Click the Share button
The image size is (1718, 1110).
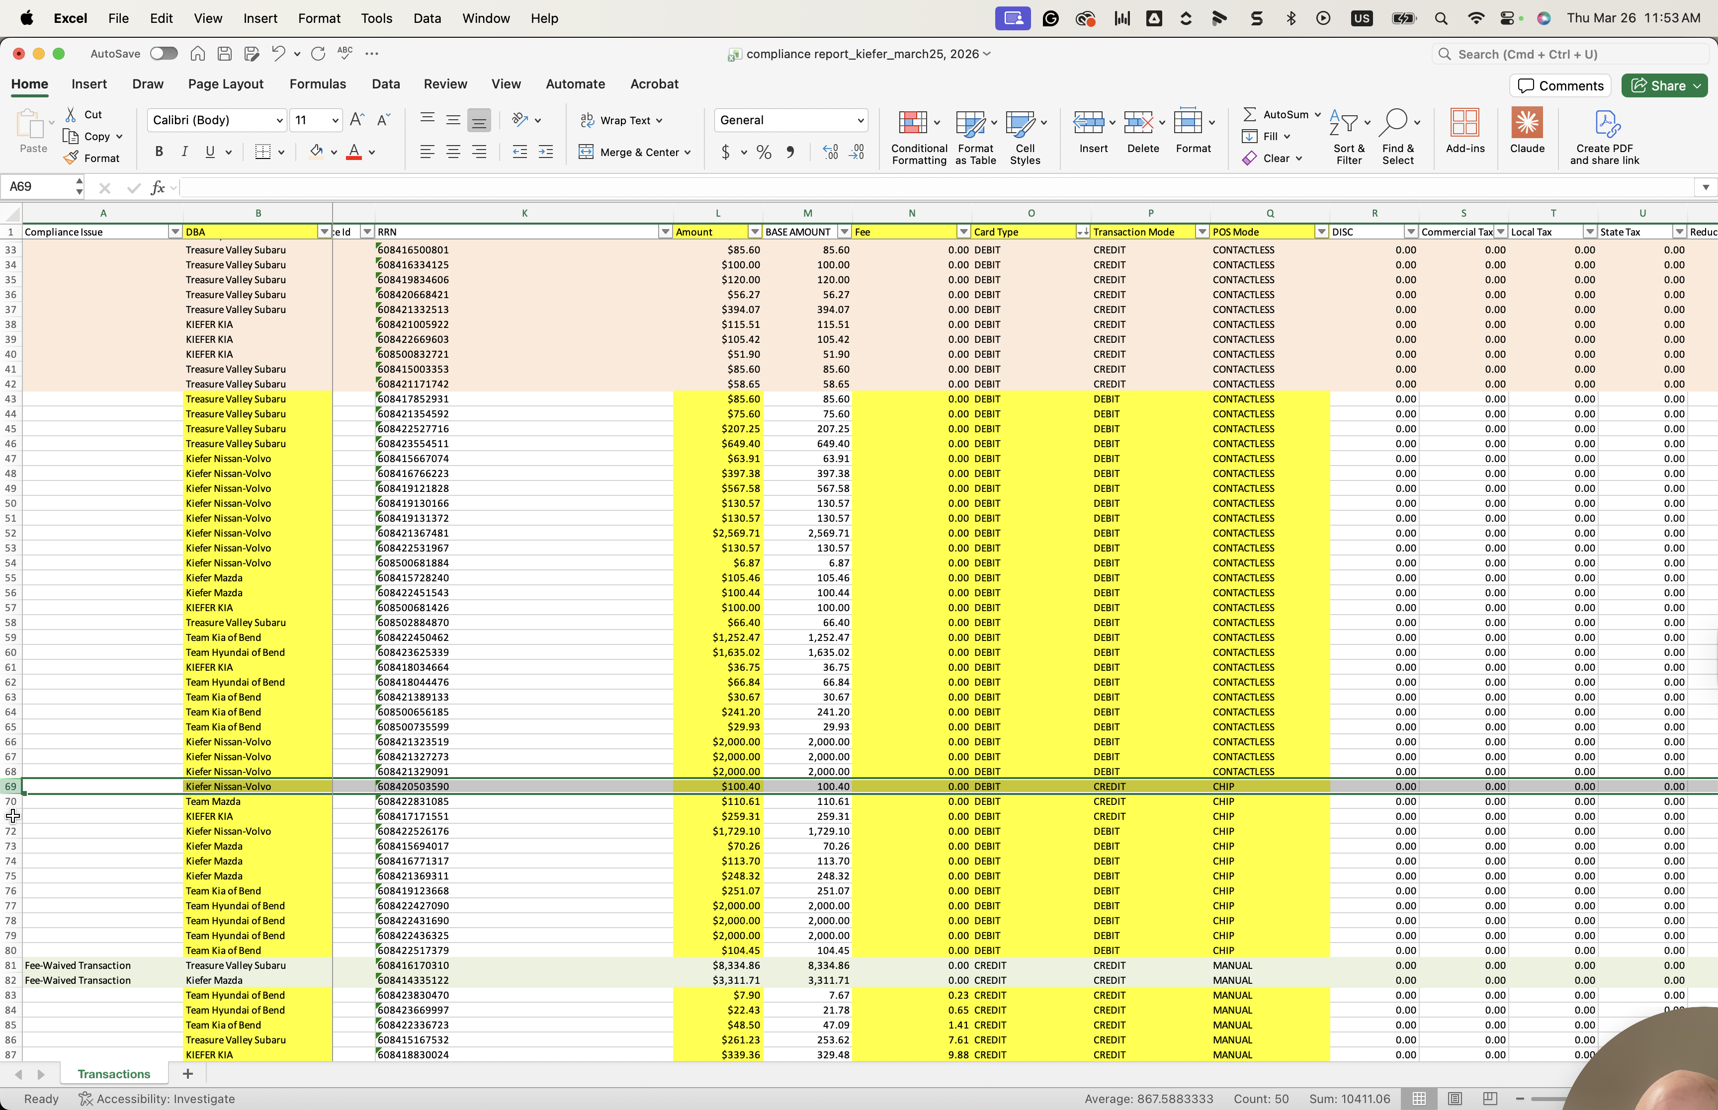click(x=1664, y=86)
